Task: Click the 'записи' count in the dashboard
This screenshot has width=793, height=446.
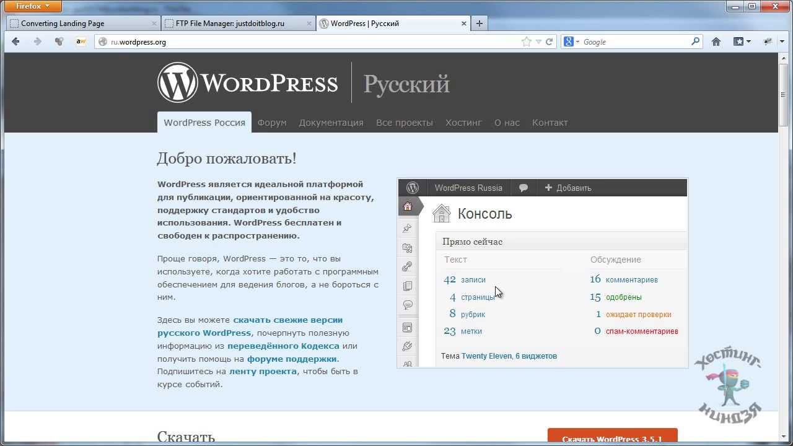Action: pyautogui.click(x=473, y=280)
